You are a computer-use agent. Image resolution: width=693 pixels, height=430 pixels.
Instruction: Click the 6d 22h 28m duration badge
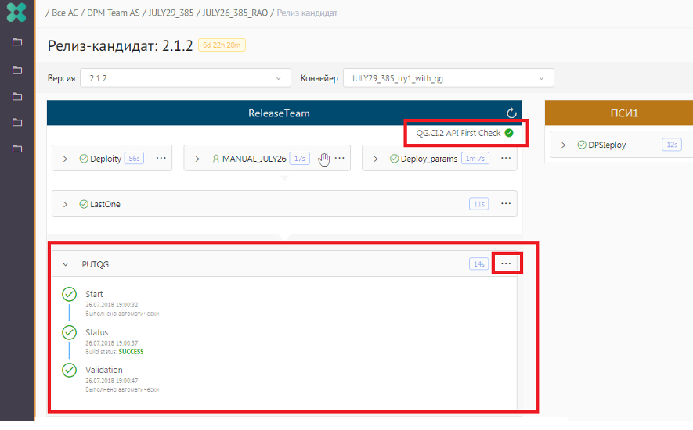click(x=222, y=45)
